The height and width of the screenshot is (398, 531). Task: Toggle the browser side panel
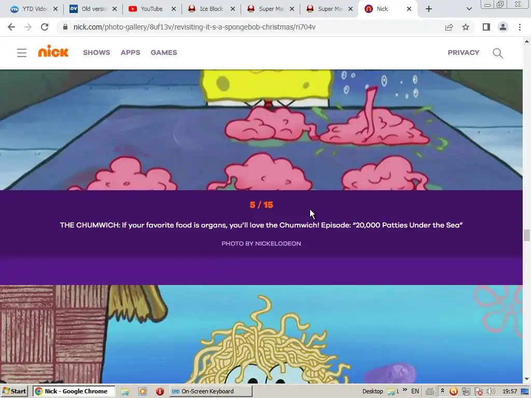pos(486,27)
